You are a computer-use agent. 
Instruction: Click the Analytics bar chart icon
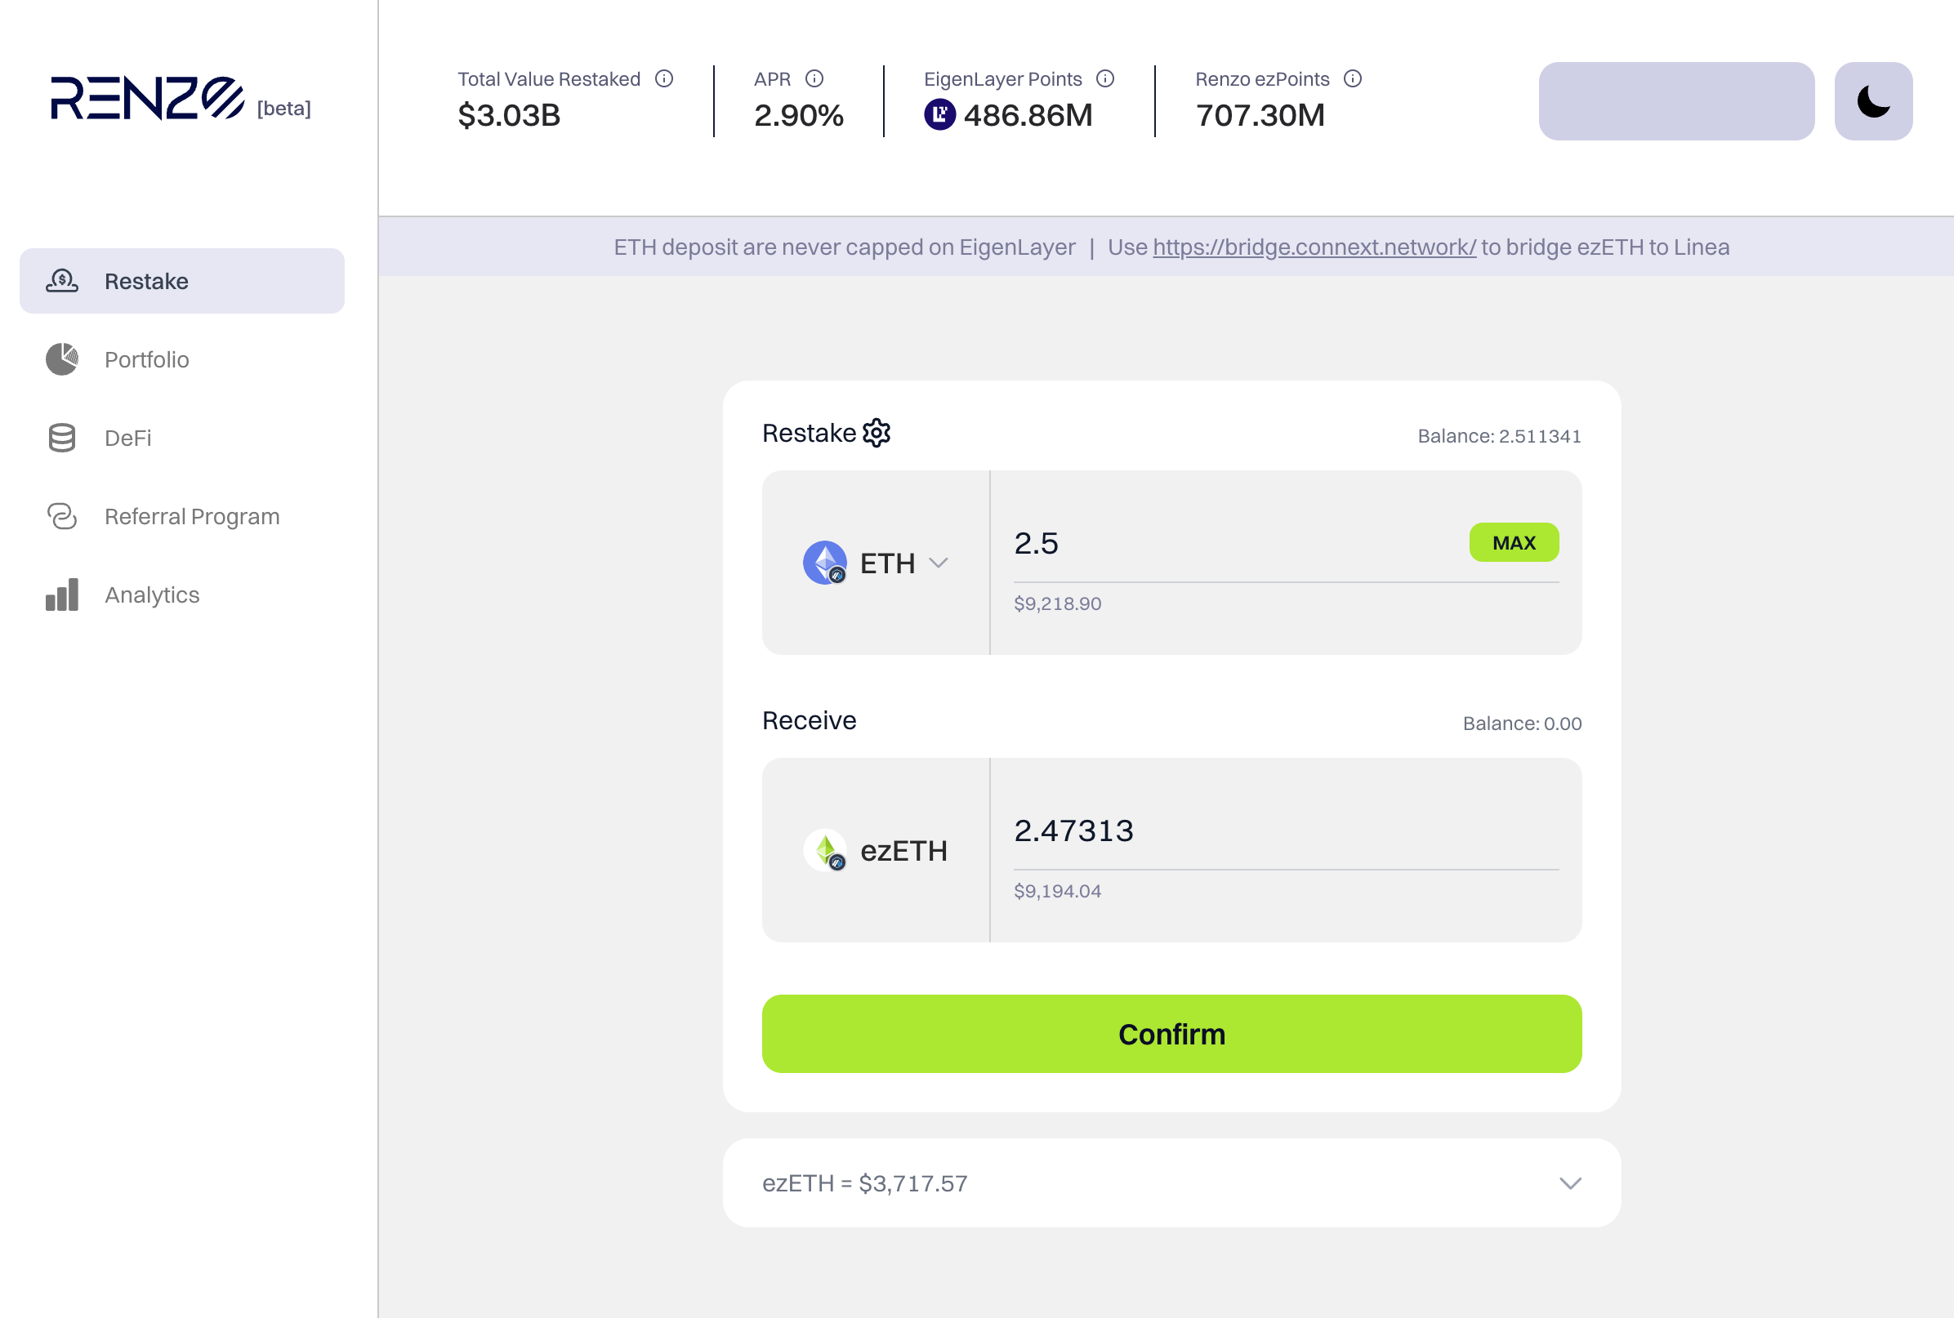[x=61, y=594]
